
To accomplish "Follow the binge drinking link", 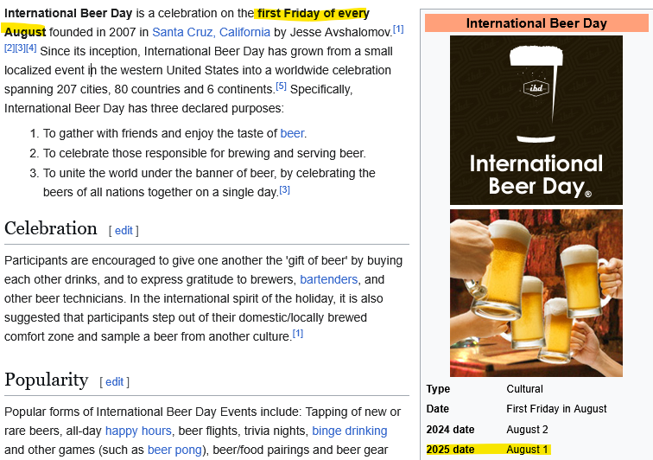I will coord(350,431).
